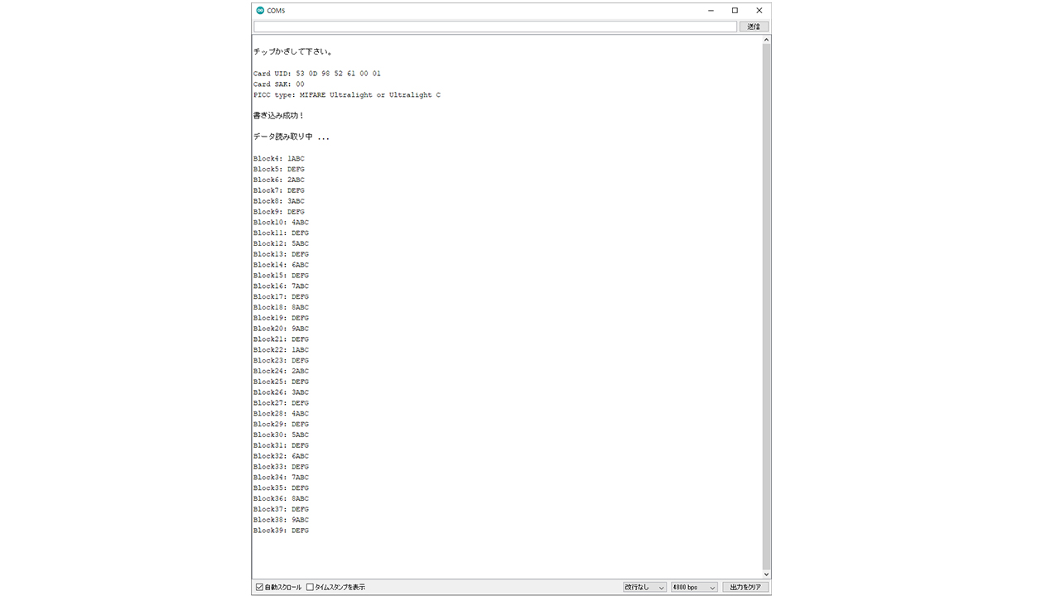
Task: Click the scroll down arrow of the output
Action: tap(766, 574)
